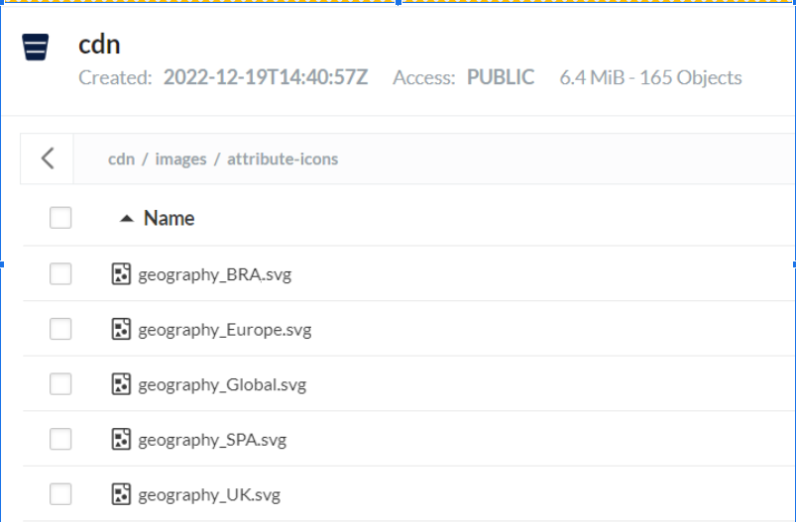Image resolution: width=796 pixels, height=523 pixels.
Task: Click the geography_UK.svg file icon
Action: (121, 494)
